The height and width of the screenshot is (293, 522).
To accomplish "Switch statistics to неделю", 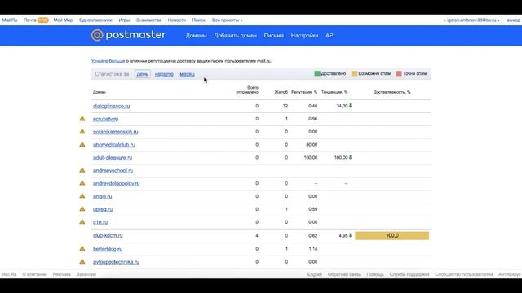I will pyautogui.click(x=164, y=74).
